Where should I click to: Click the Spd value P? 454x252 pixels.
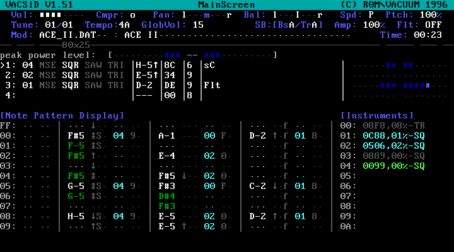371,14
